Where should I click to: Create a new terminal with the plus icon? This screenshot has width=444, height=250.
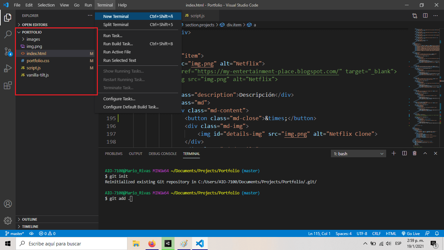394,153
